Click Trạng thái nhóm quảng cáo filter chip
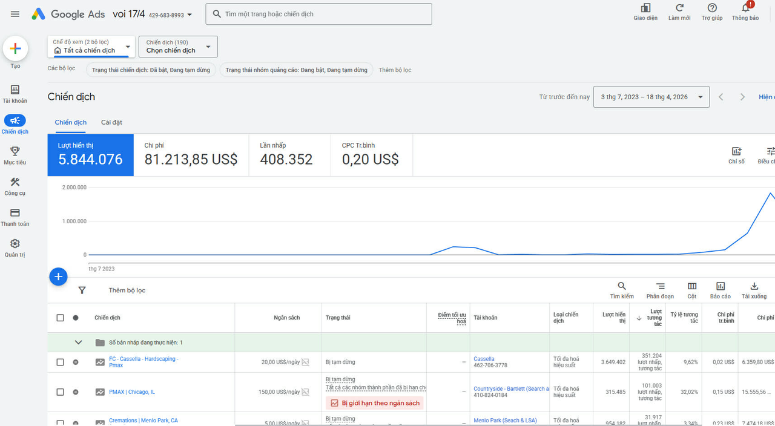This screenshot has width=775, height=426. tap(297, 70)
